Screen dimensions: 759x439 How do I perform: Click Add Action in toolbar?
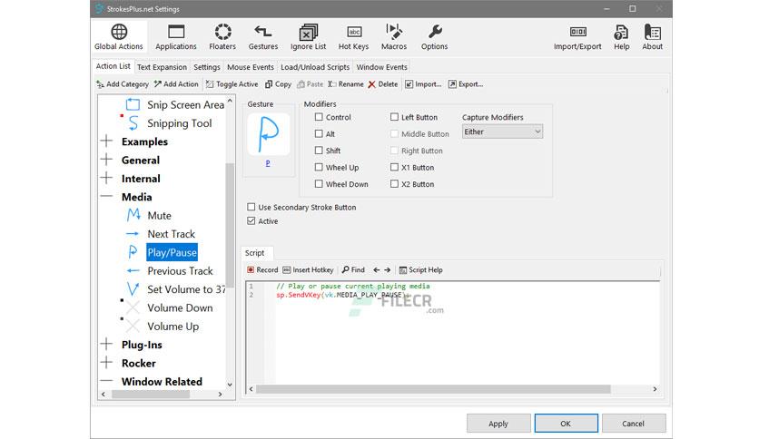[176, 84]
